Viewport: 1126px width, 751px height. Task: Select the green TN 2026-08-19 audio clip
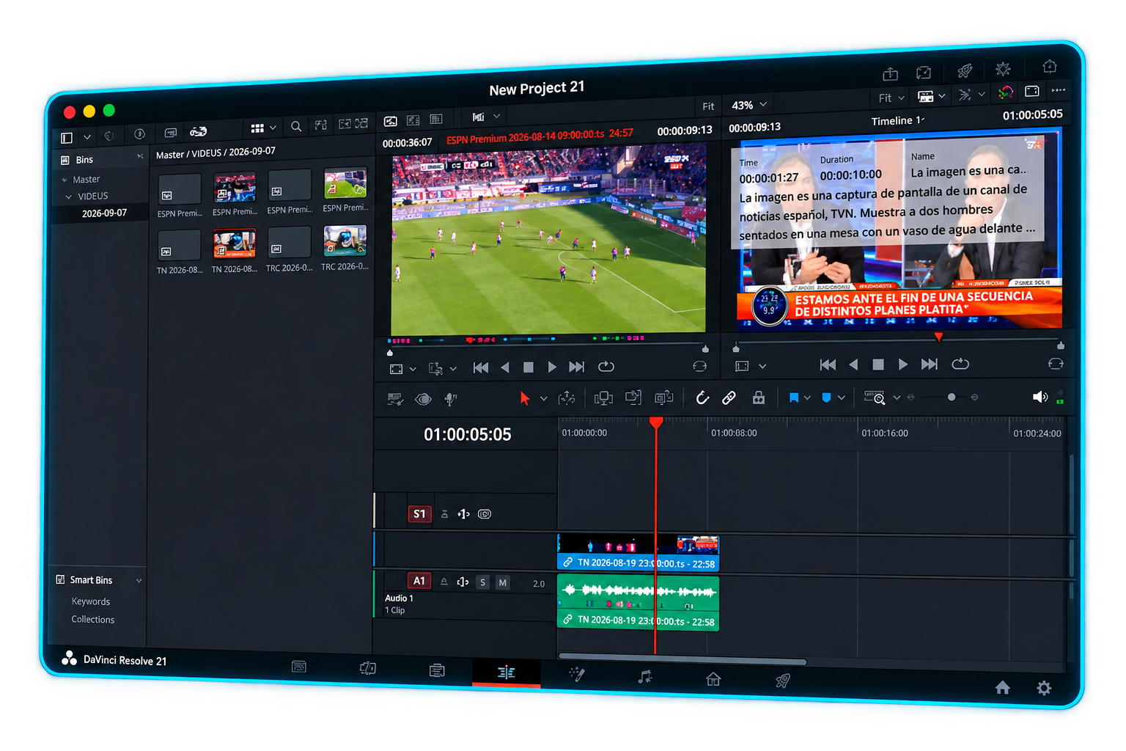tap(638, 604)
